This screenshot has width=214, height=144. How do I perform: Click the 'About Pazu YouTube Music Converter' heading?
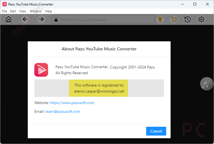click(x=99, y=49)
